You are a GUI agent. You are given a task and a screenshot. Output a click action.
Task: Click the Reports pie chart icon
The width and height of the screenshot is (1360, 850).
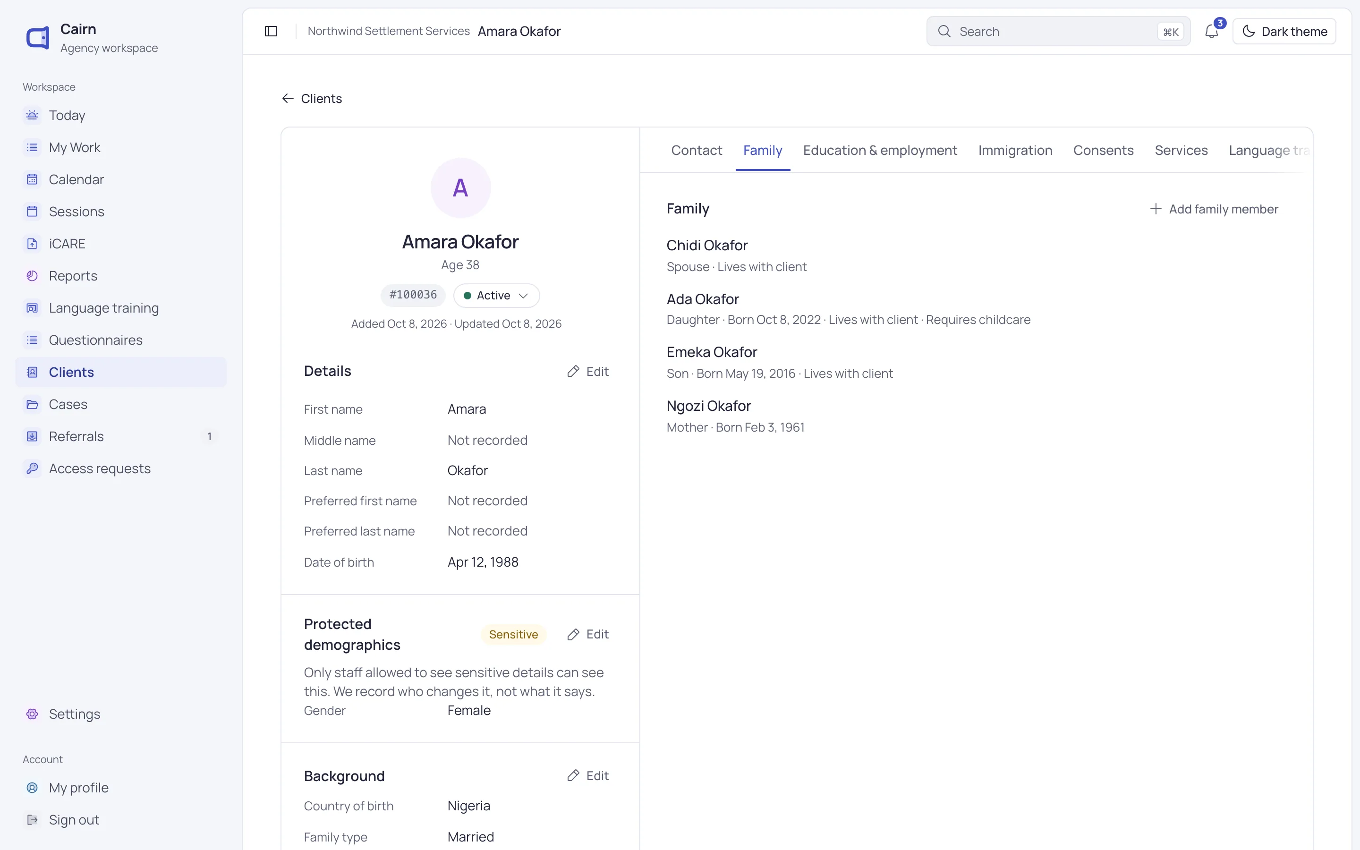coord(32,275)
